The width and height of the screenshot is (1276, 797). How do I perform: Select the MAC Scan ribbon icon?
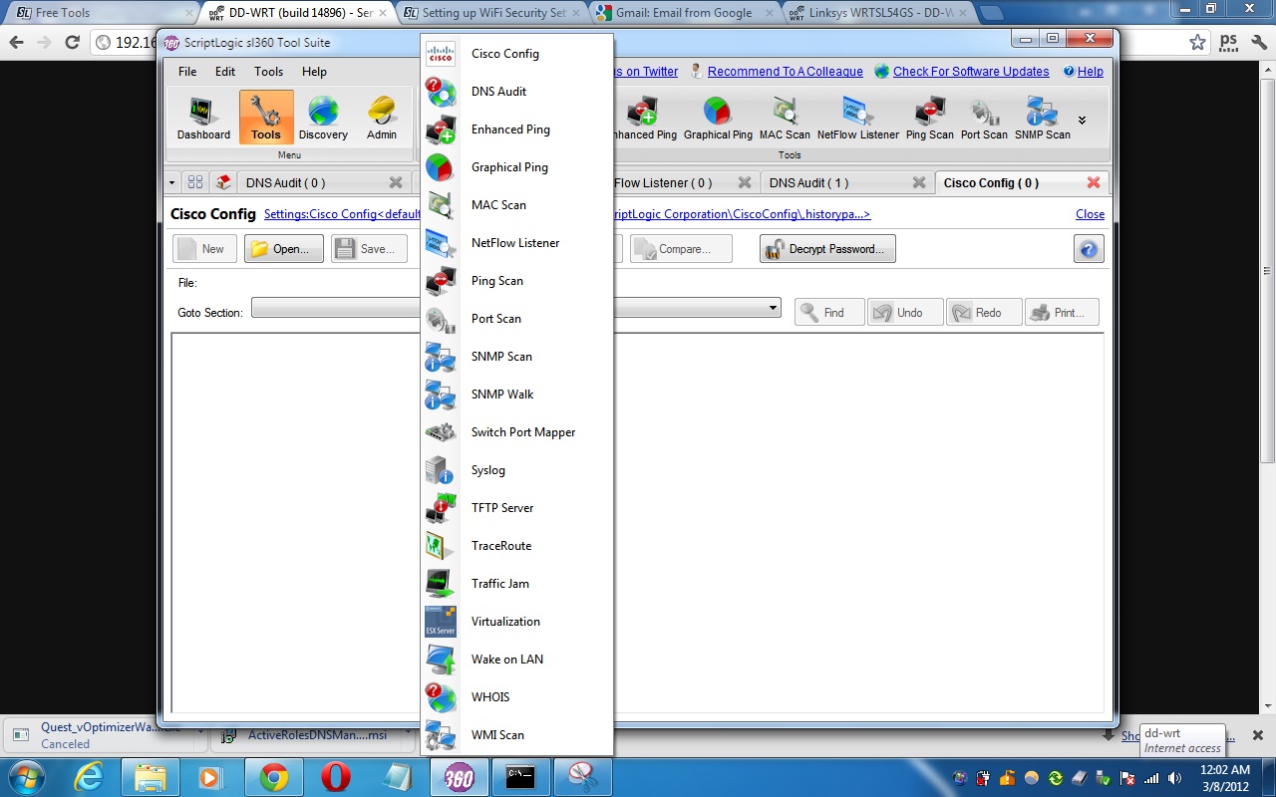(x=785, y=117)
